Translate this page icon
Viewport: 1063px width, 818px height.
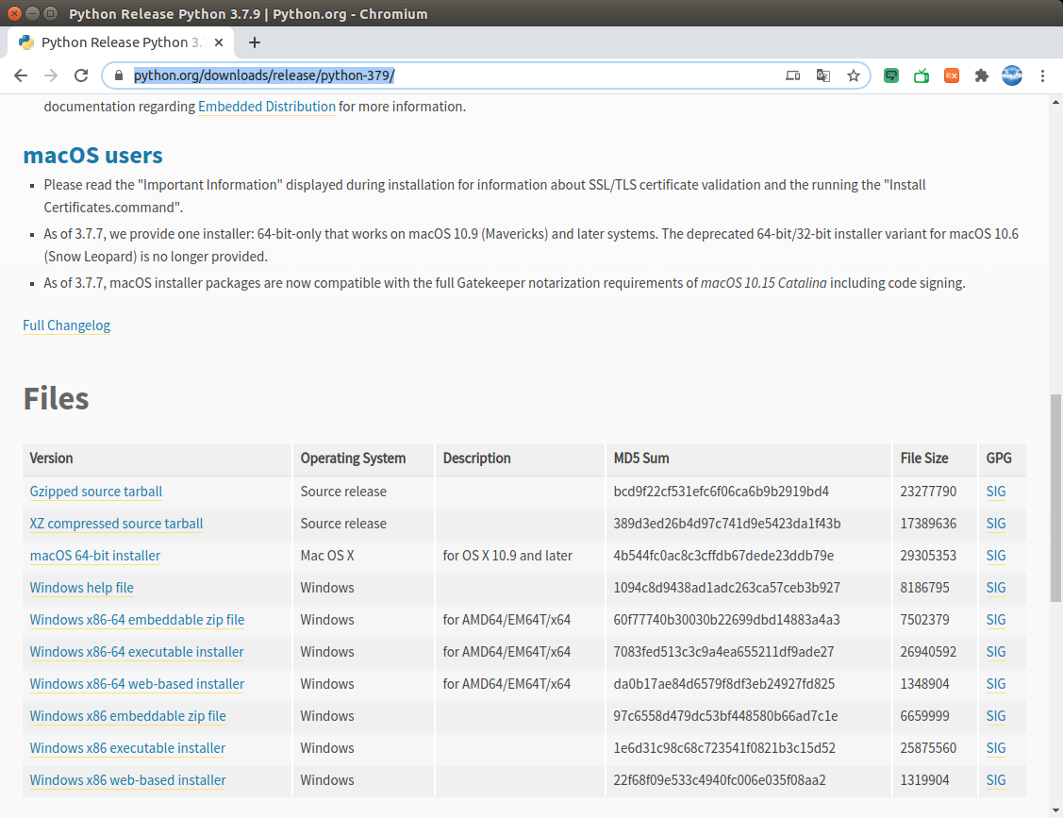point(823,75)
